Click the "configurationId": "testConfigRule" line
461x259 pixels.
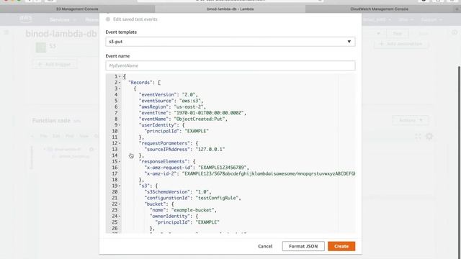[x=192, y=198]
